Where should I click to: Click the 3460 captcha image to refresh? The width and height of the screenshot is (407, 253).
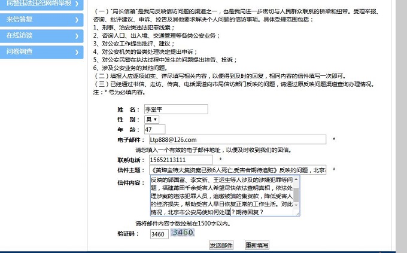tap(182, 233)
